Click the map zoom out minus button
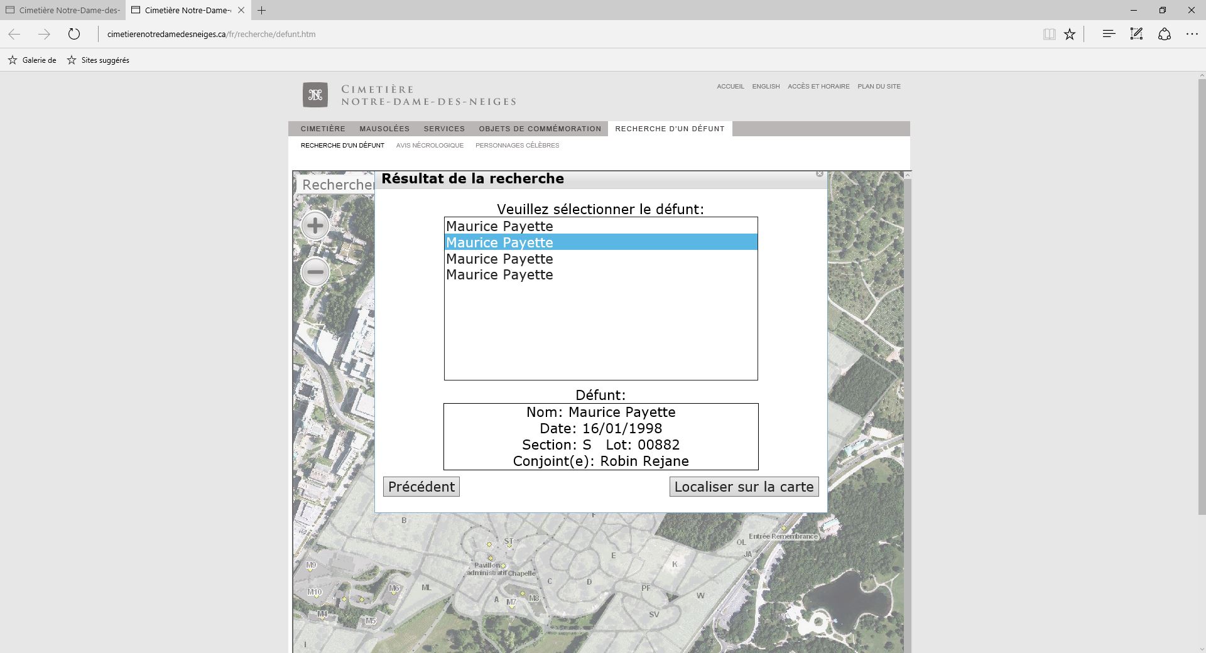 tap(315, 272)
